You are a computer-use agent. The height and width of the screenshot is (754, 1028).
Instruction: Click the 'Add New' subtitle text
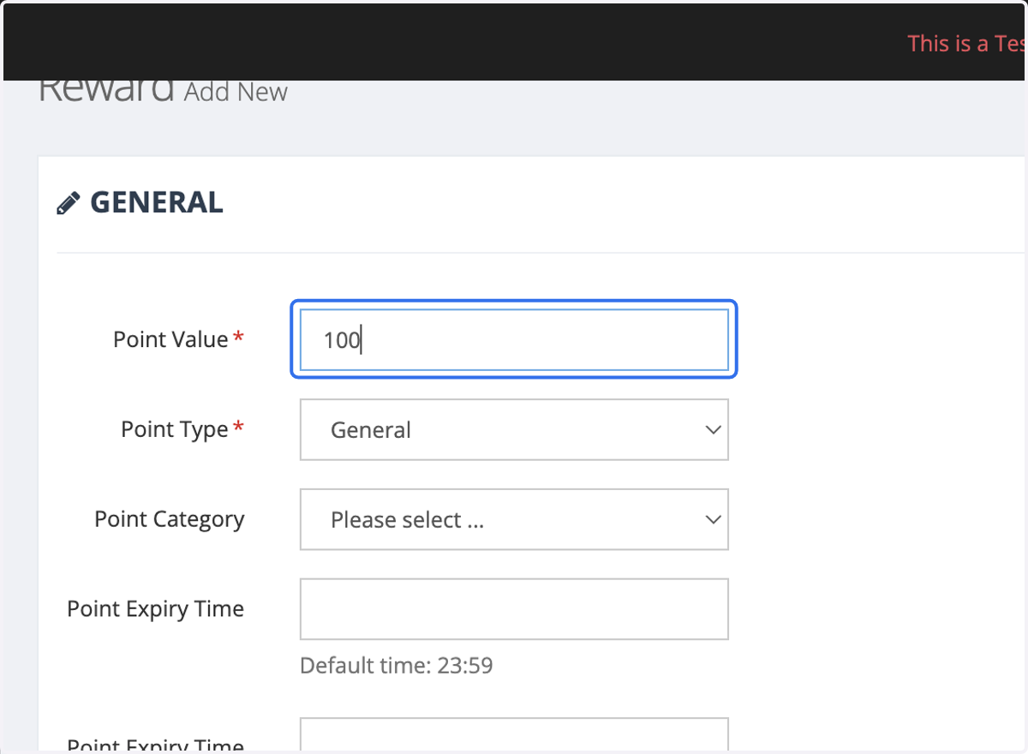[x=236, y=92]
